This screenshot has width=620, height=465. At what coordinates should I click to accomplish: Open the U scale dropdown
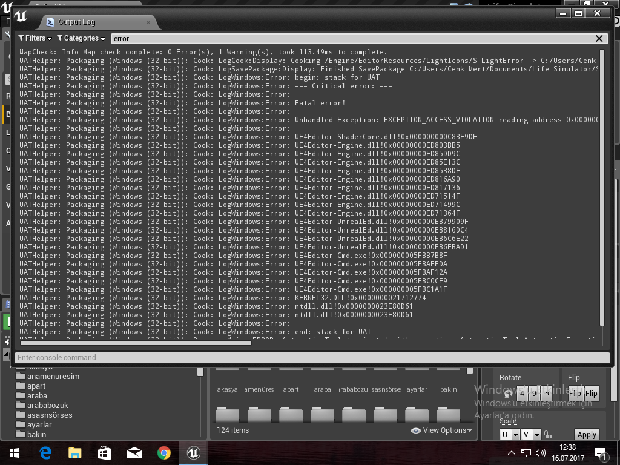click(510, 435)
